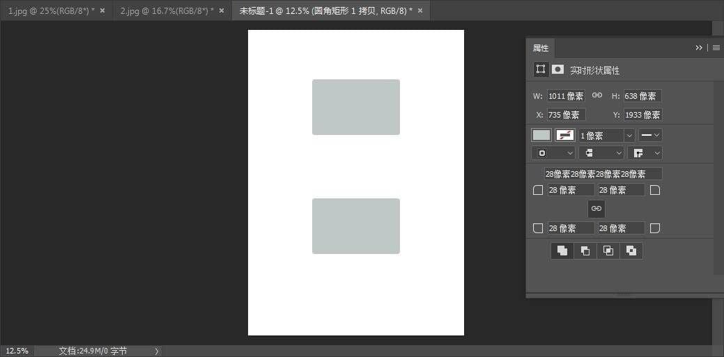
Task: Edit the bottom-right corner radius field
Action: click(622, 228)
